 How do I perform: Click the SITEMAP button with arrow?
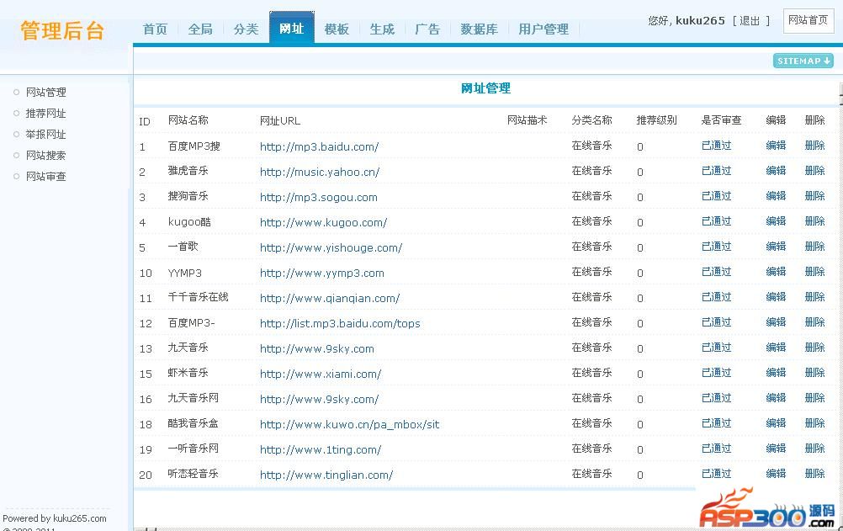click(x=803, y=61)
